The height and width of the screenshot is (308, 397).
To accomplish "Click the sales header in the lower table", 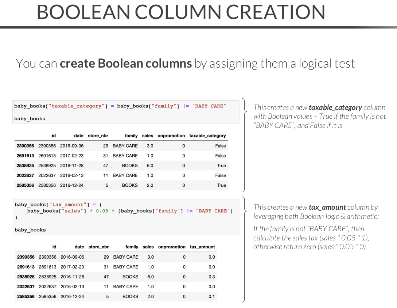I will point(148,247).
